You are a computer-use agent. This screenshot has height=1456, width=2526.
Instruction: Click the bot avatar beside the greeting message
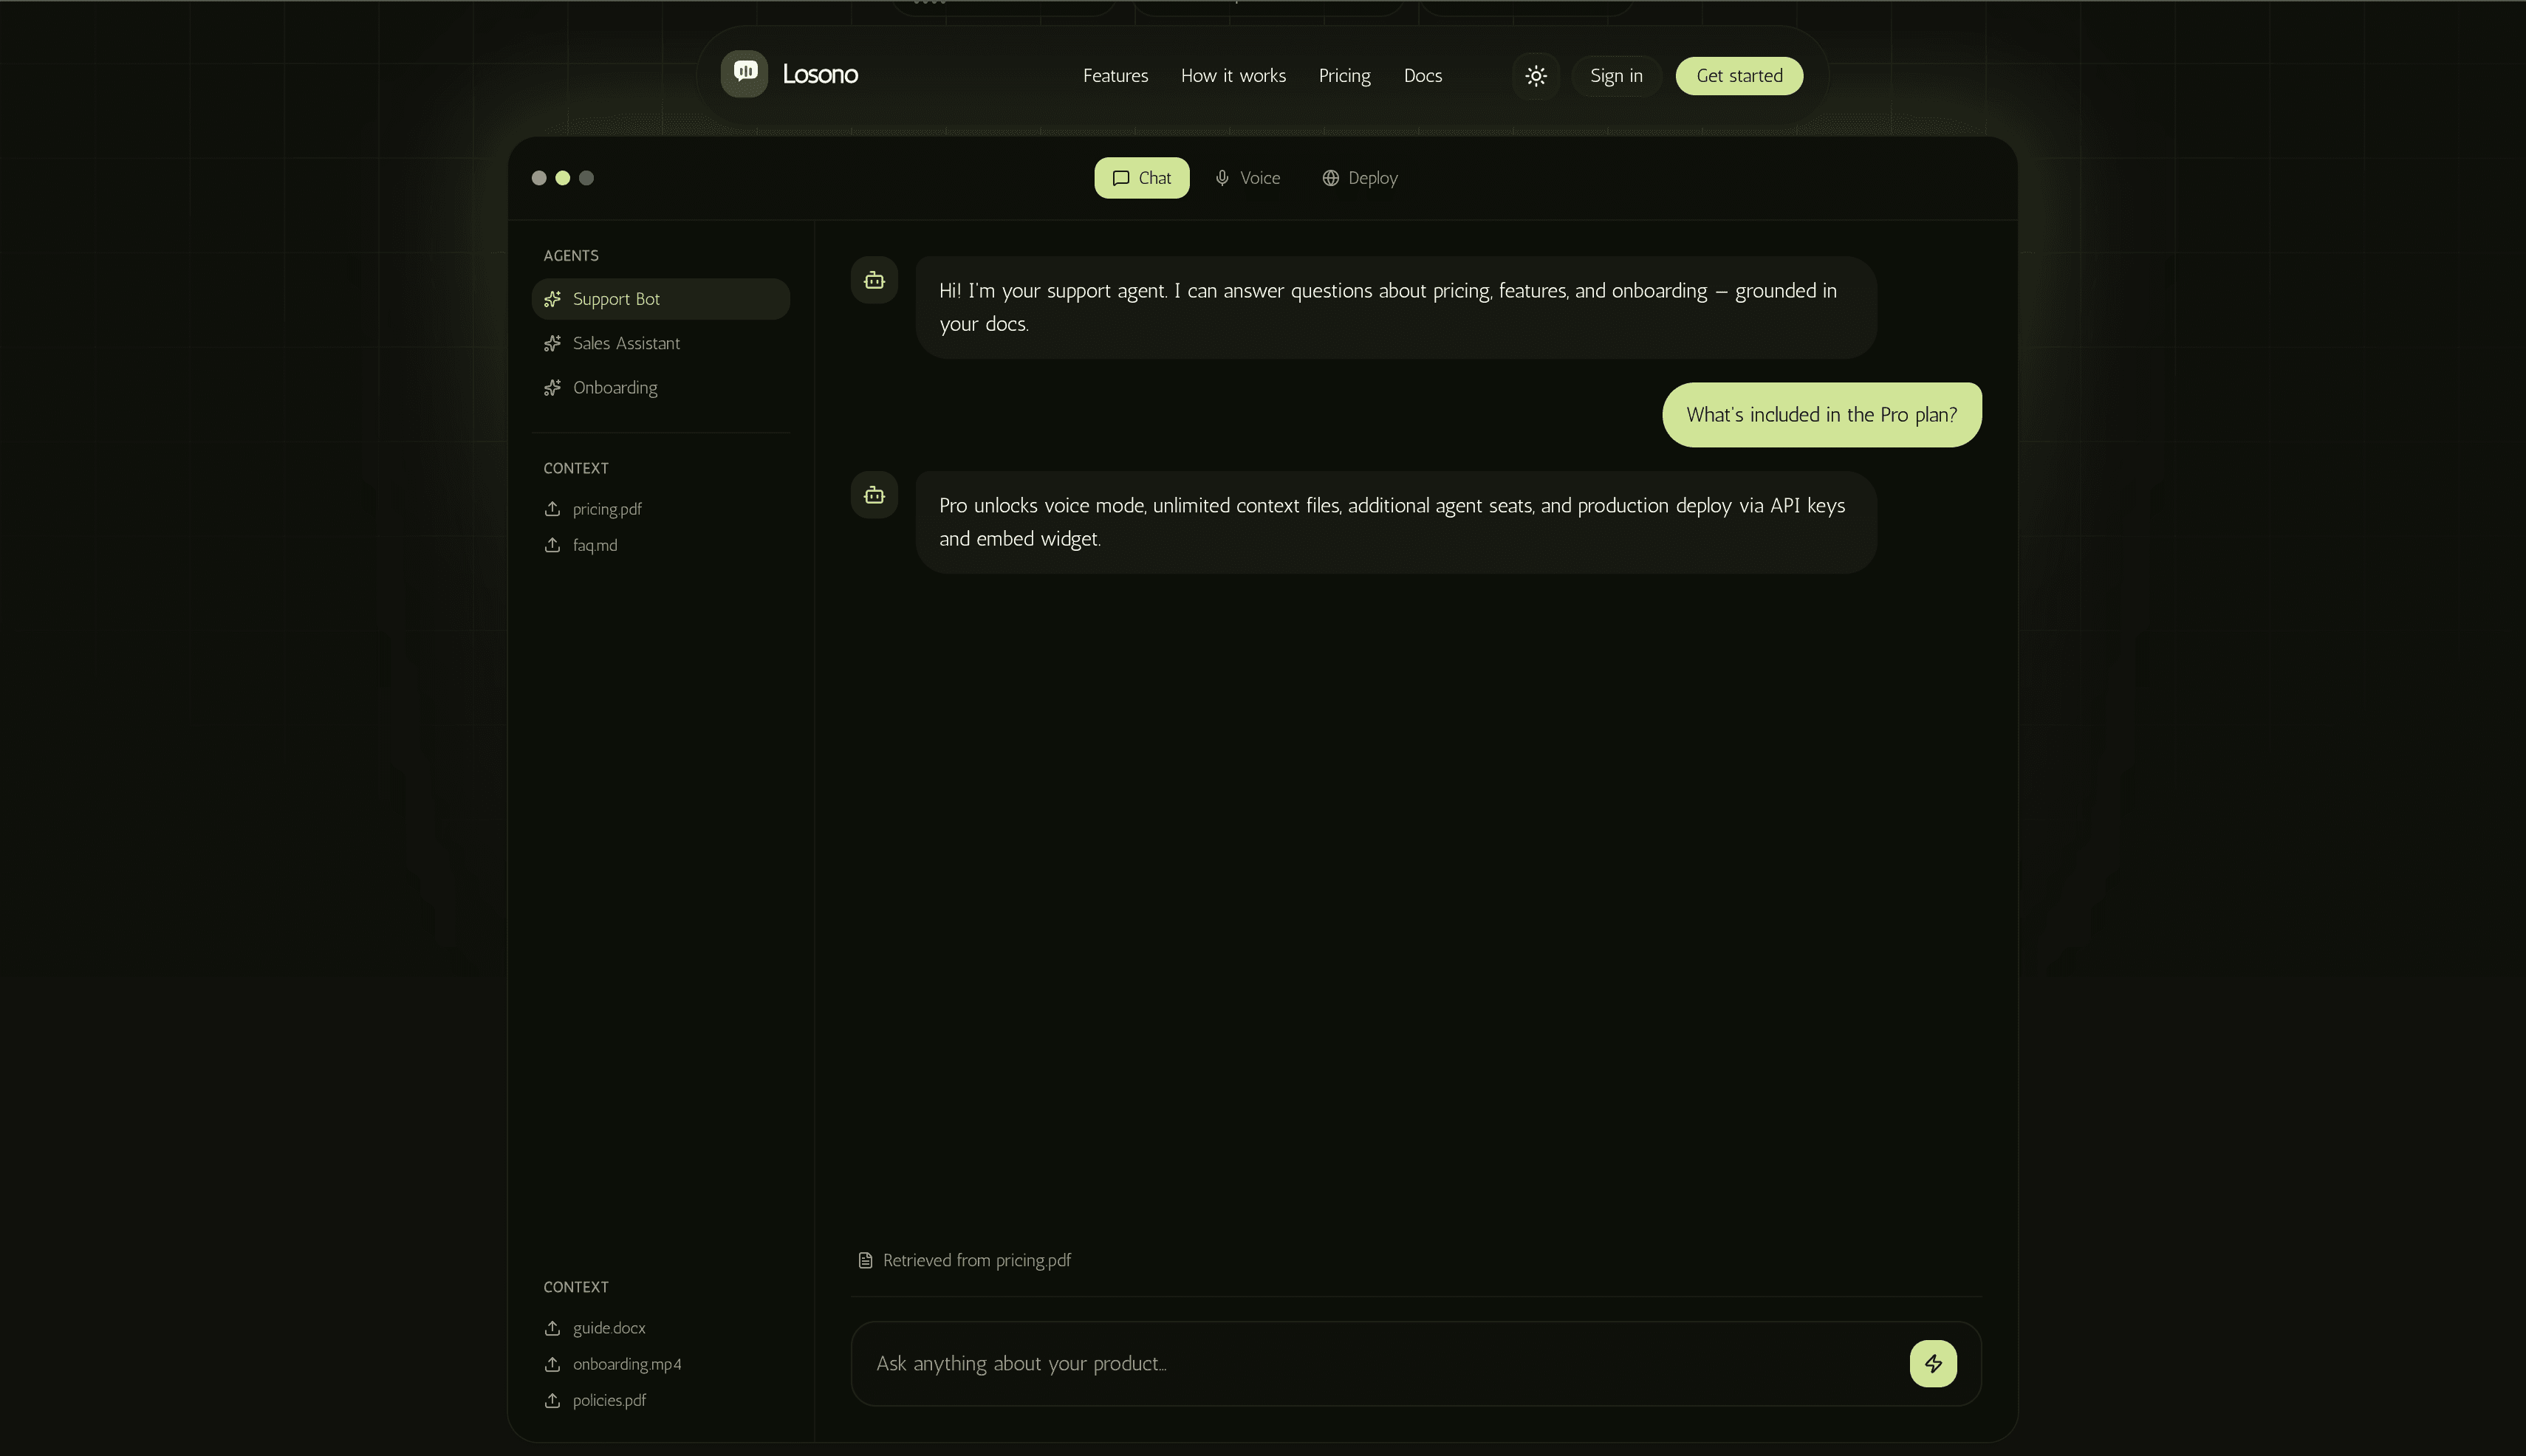[874, 280]
